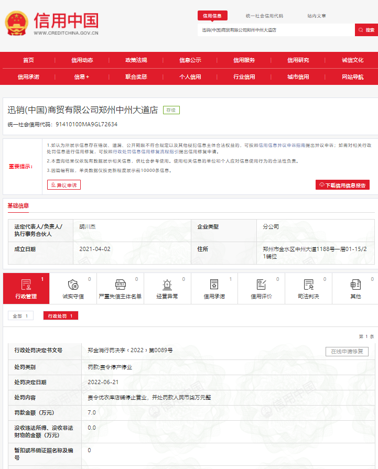Select the 行政管理 category icon tab
Screen dimensions: 378x469
click(x=26, y=289)
